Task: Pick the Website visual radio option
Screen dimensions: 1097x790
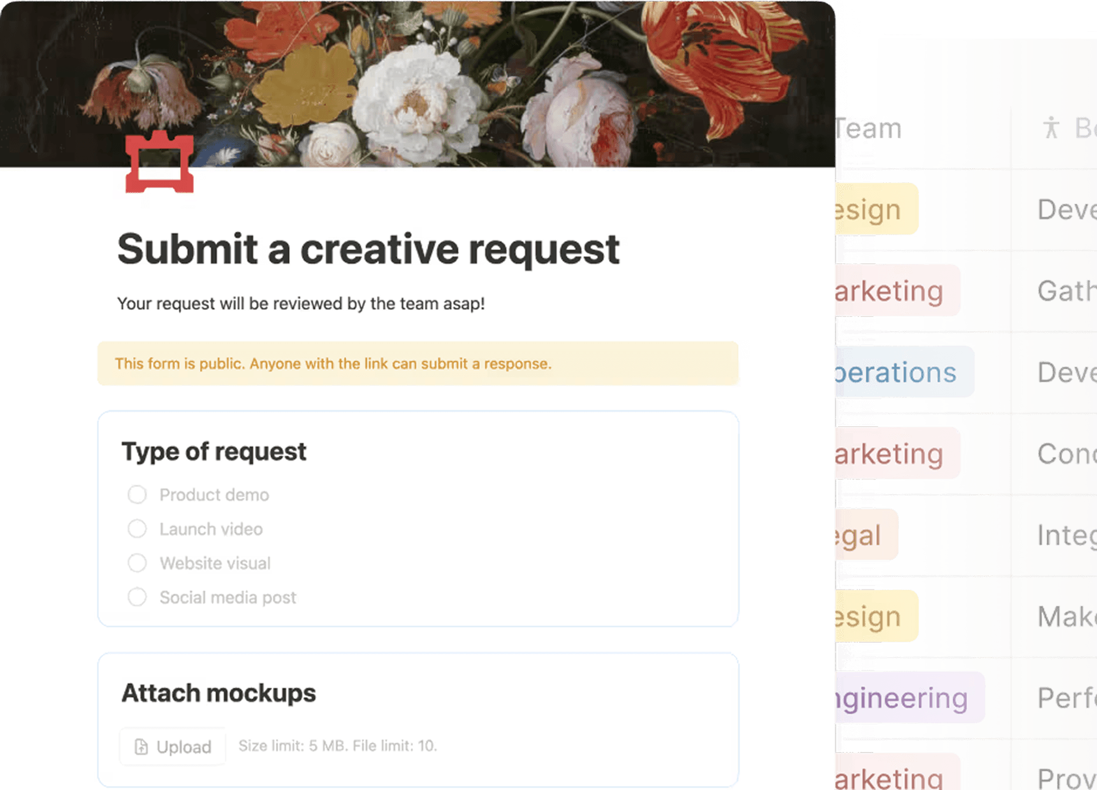Action: tap(137, 563)
